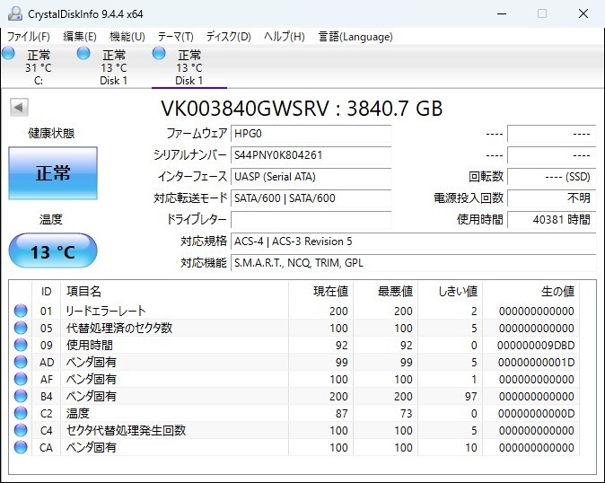Click status orb for row AF

[21, 379]
